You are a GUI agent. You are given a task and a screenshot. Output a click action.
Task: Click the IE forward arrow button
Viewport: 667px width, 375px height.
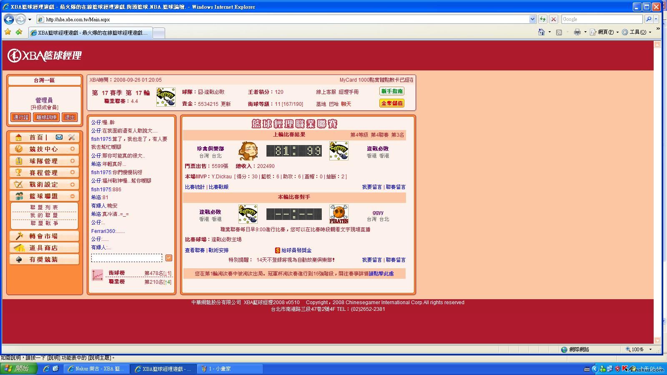[20, 19]
